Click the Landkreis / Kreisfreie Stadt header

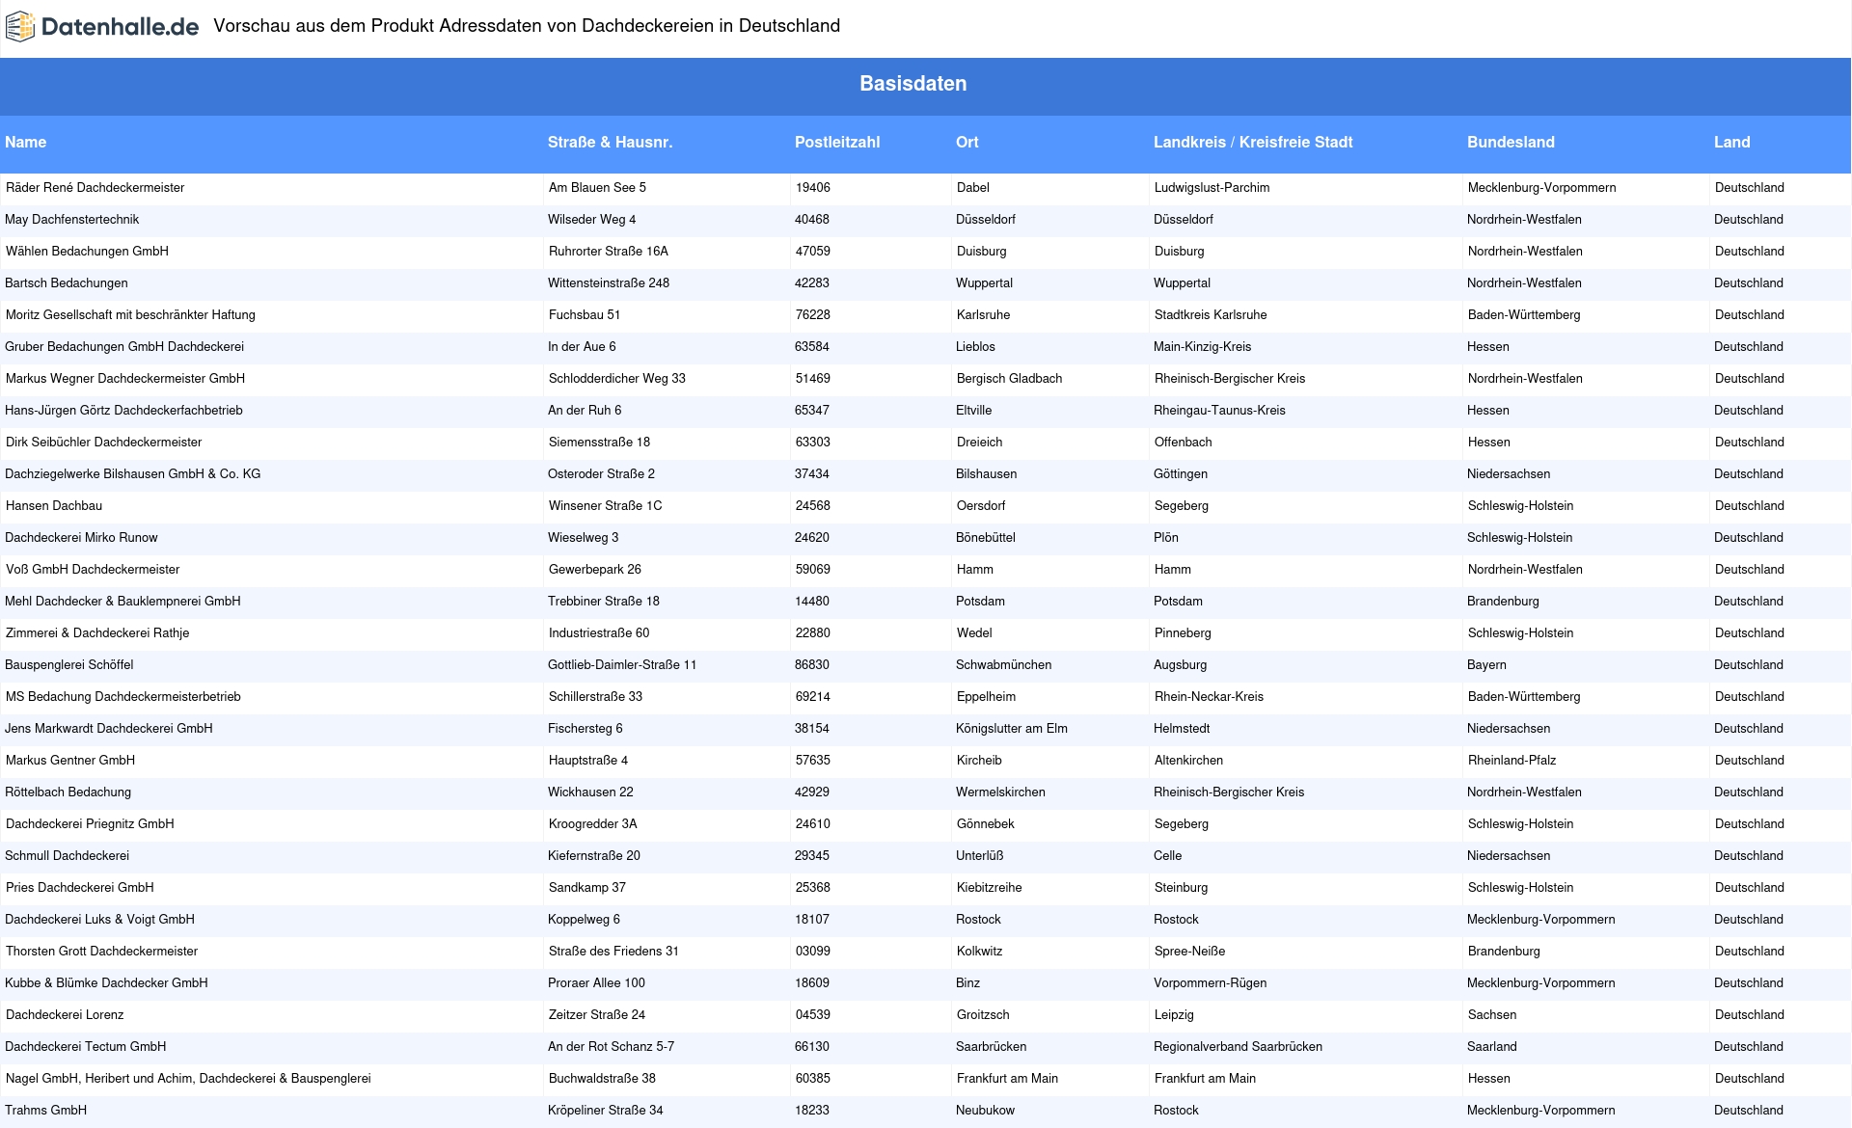coord(1253,143)
